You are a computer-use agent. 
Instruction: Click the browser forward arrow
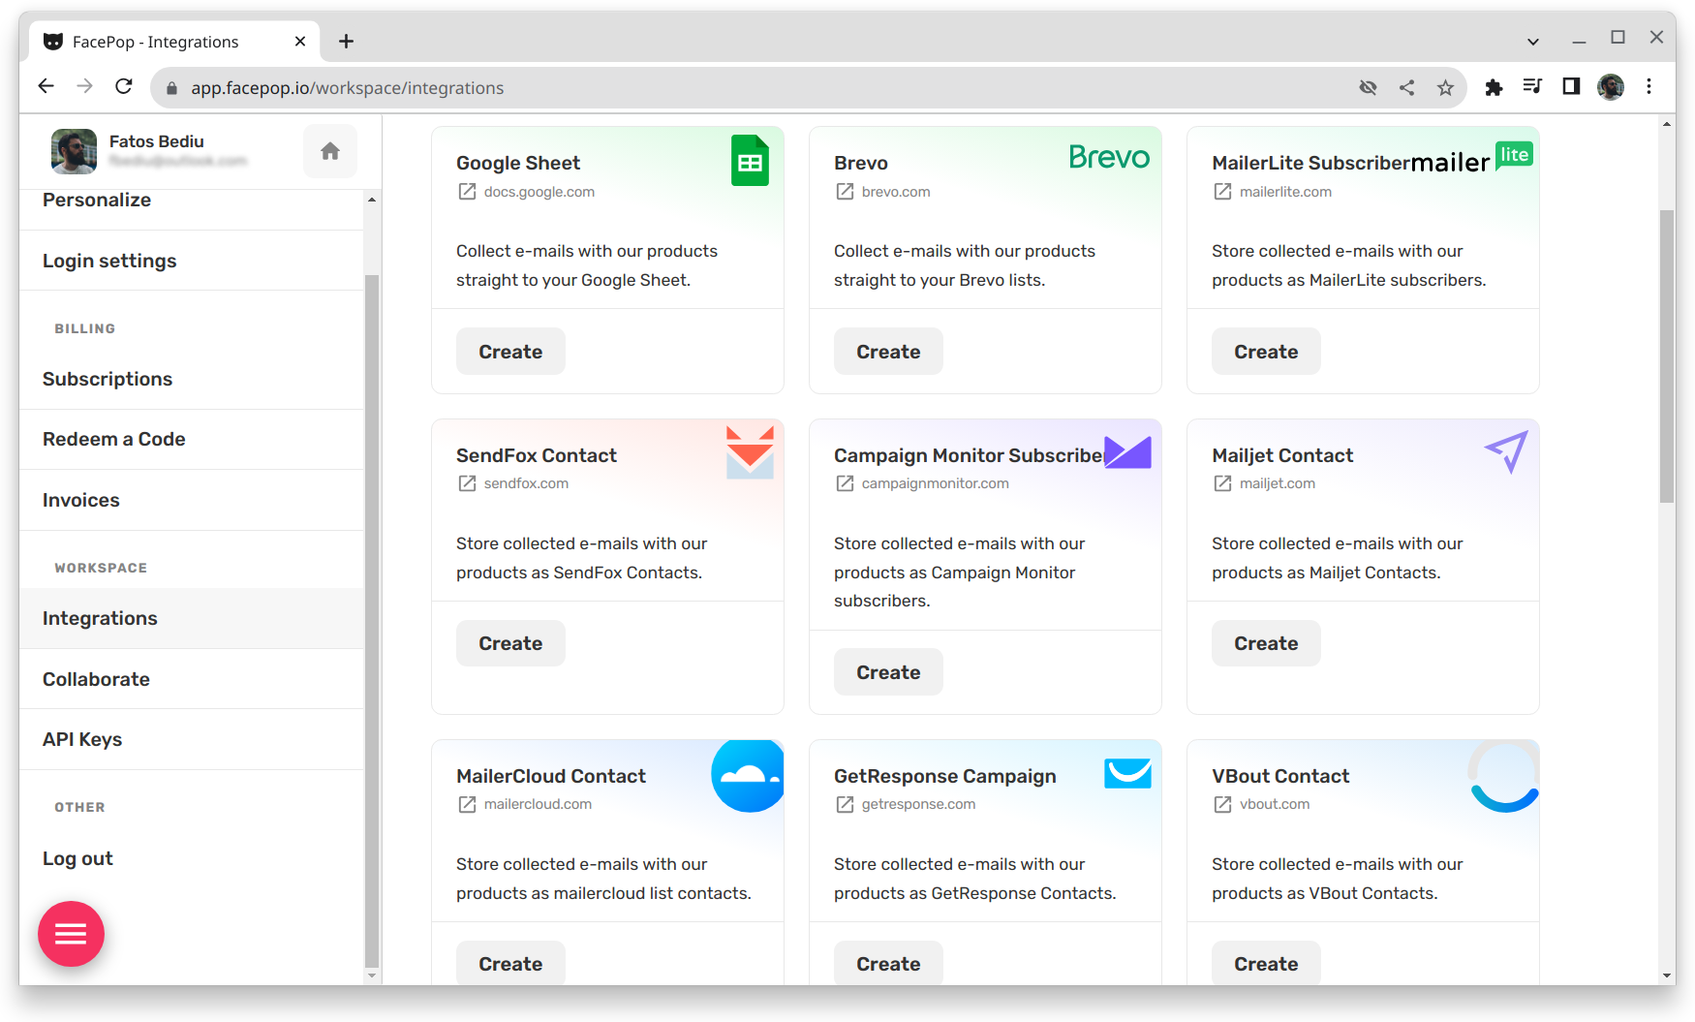[85, 86]
